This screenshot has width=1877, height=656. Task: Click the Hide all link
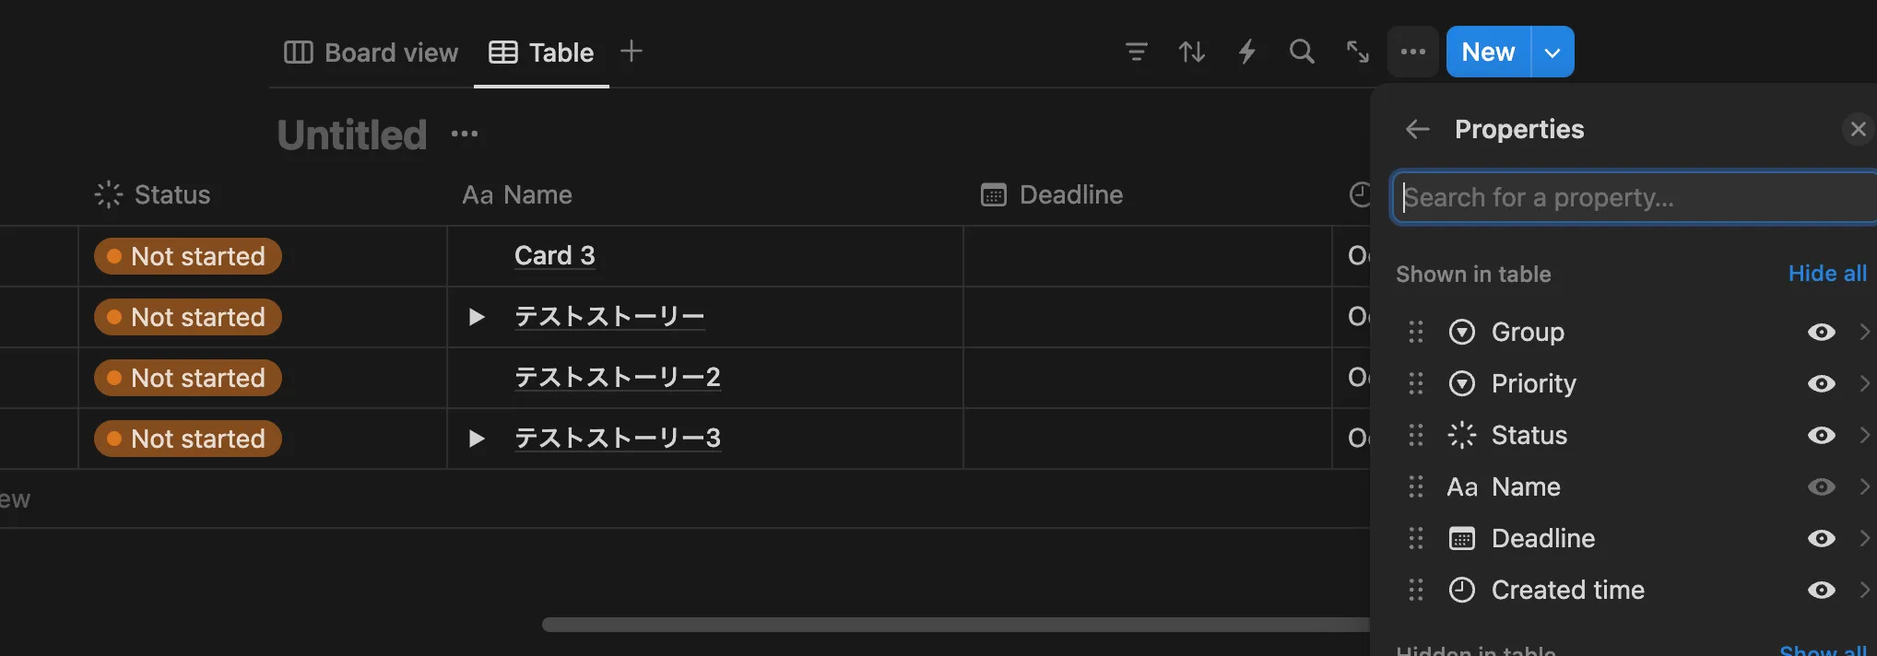[1827, 274]
